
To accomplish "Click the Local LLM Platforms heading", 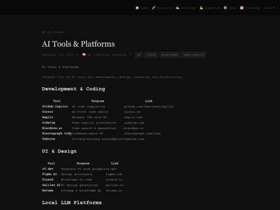I will click(x=72, y=203).
